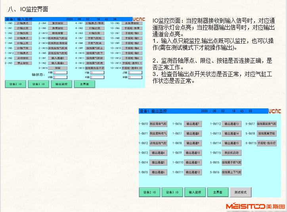Toggle output 1-OUT15 剥皮机启动
Screen dimensions: 287x212
[231, 153]
